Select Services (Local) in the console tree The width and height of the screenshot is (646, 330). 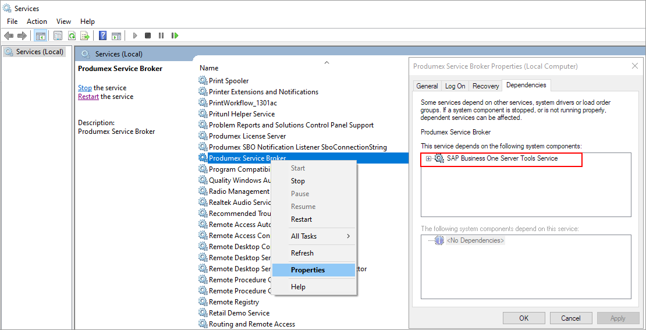39,52
